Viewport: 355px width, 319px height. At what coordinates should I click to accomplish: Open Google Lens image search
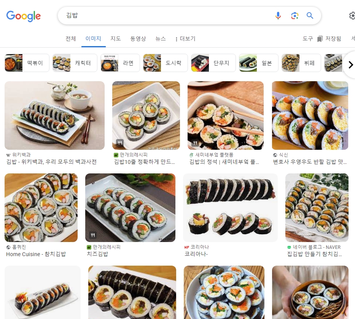point(295,16)
